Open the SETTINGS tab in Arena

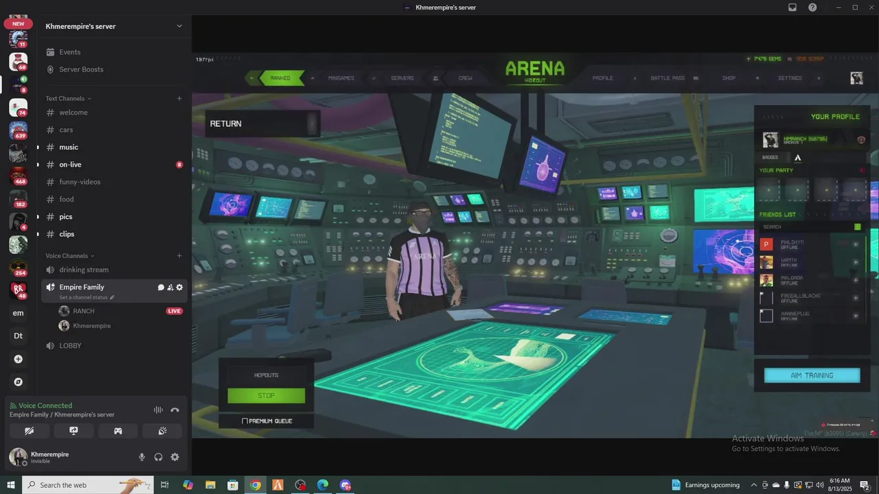[x=790, y=78]
